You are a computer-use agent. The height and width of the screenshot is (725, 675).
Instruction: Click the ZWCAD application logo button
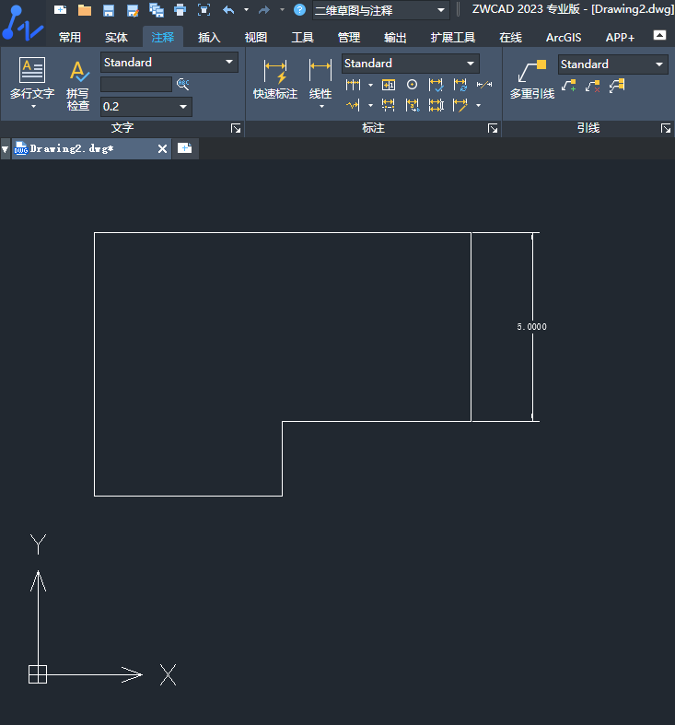coord(22,23)
